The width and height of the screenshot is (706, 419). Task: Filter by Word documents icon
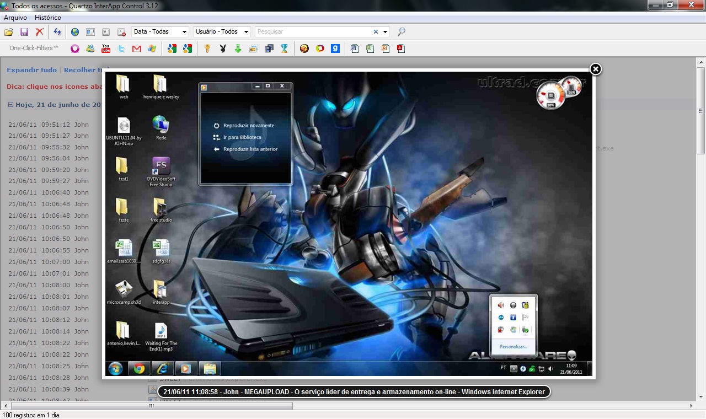[355, 49]
